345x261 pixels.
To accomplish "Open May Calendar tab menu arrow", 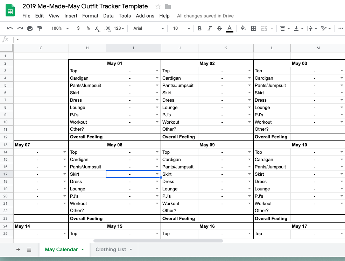I will click(x=83, y=249).
